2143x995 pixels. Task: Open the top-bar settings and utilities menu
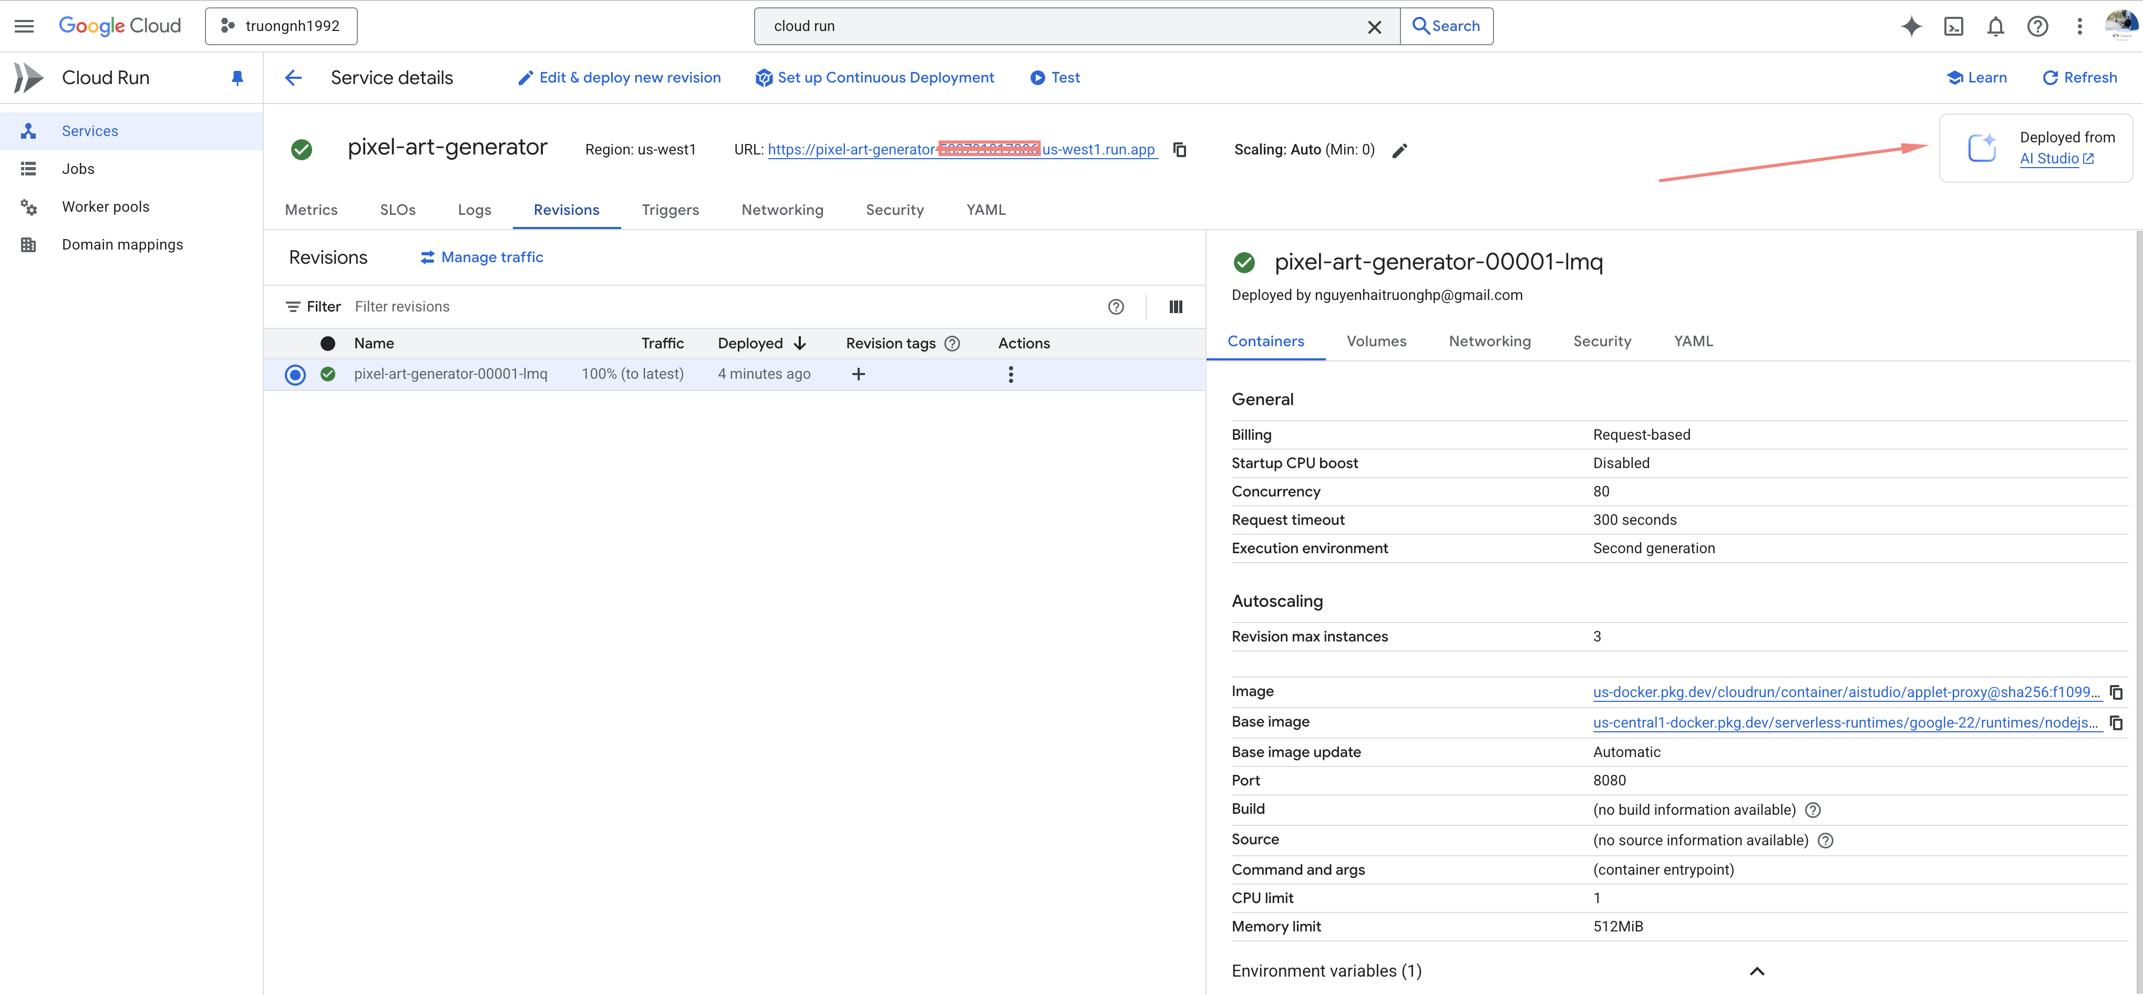(2080, 27)
